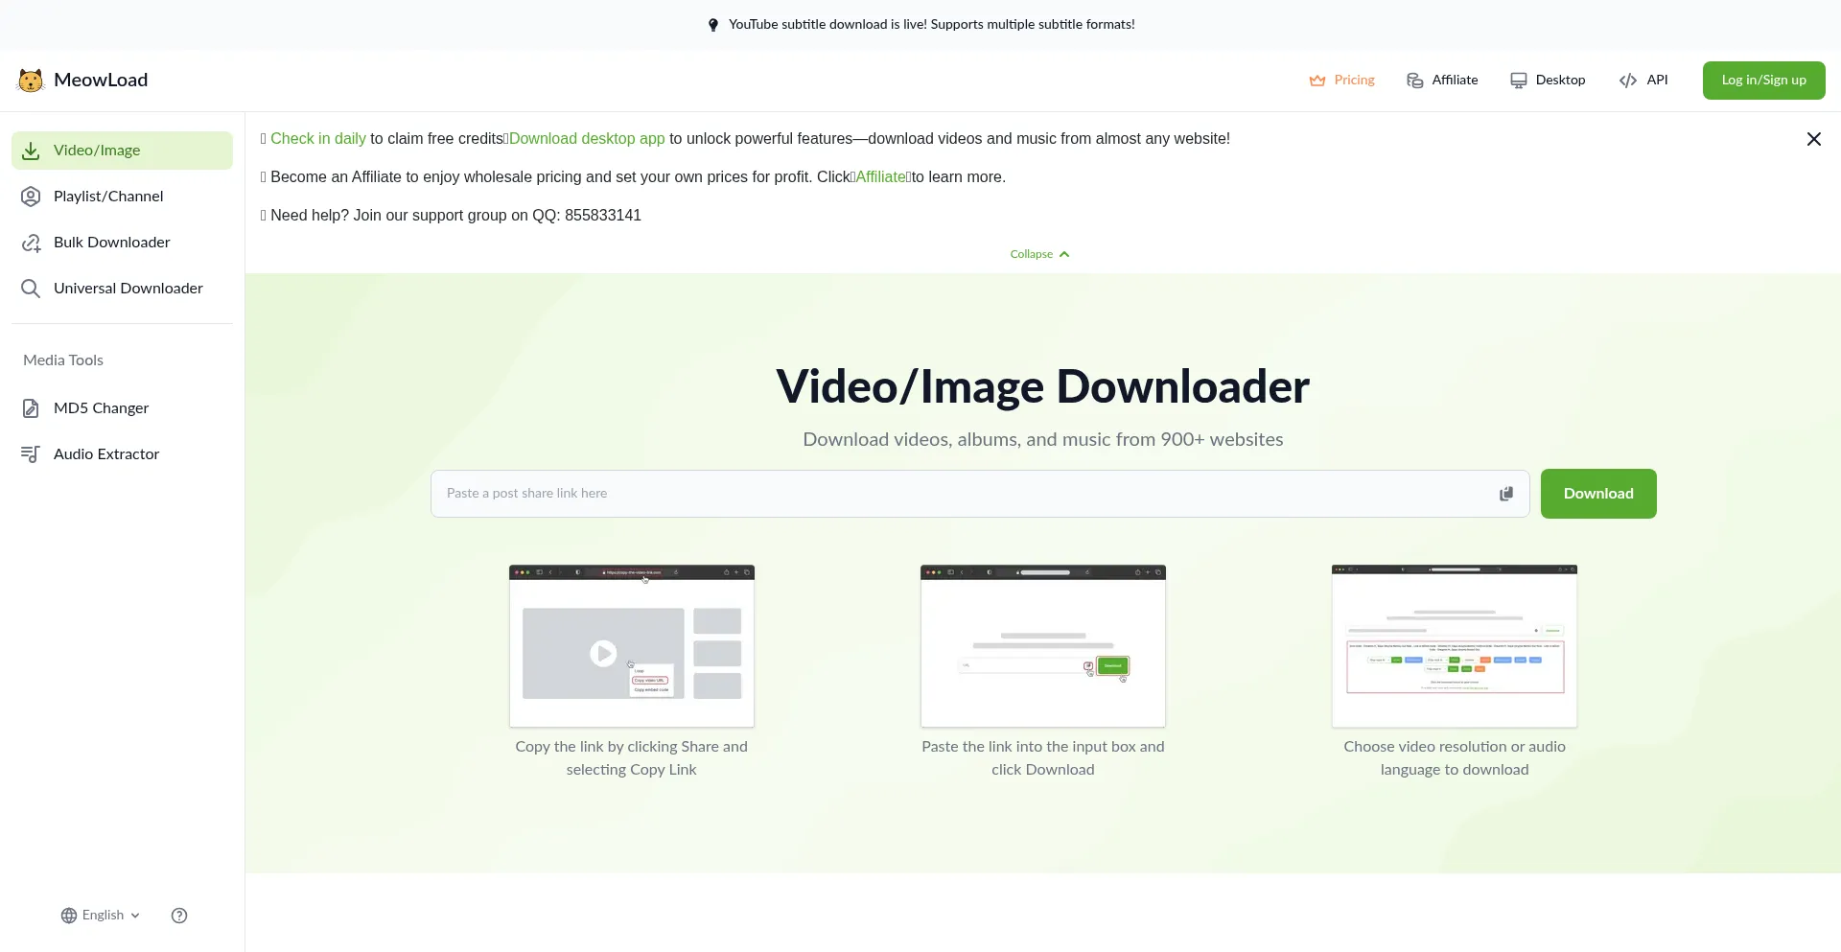The width and height of the screenshot is (1841, 952).
Task: Open the API page
Action: [1643, 81]
